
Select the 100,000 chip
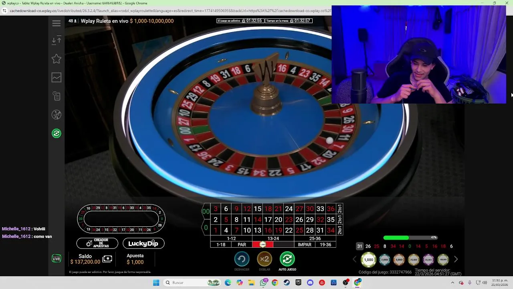click(x=443, y=260)
